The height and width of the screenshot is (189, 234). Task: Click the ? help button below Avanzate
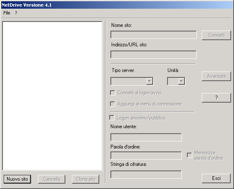tap(216, 98)
